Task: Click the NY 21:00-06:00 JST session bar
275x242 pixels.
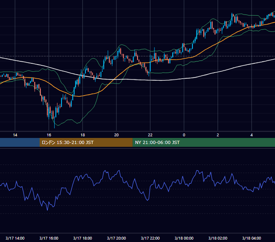Action: 203,142
